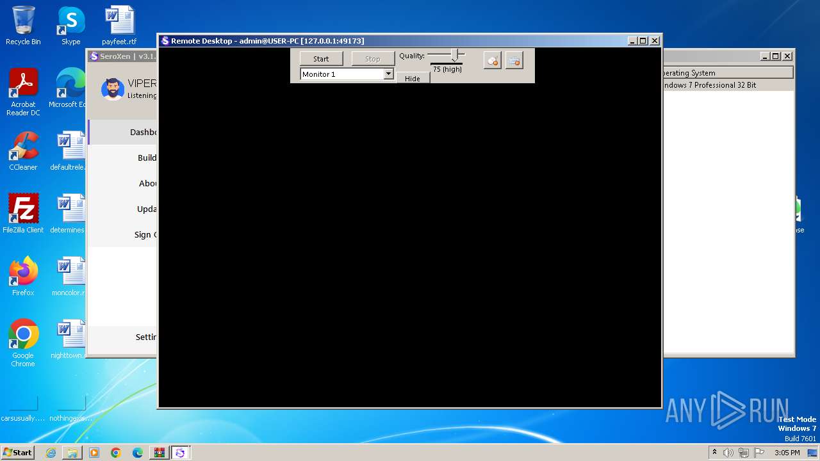
Task: Open About section in SeroXen sidebar
Action: click(x=123, y=183)
